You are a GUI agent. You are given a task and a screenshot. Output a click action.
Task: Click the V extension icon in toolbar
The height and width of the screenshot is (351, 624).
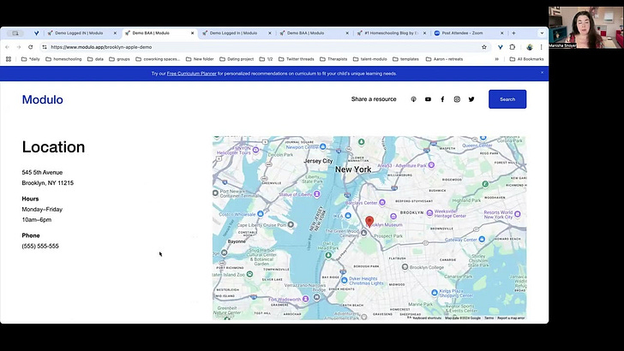tap(501, 47)
